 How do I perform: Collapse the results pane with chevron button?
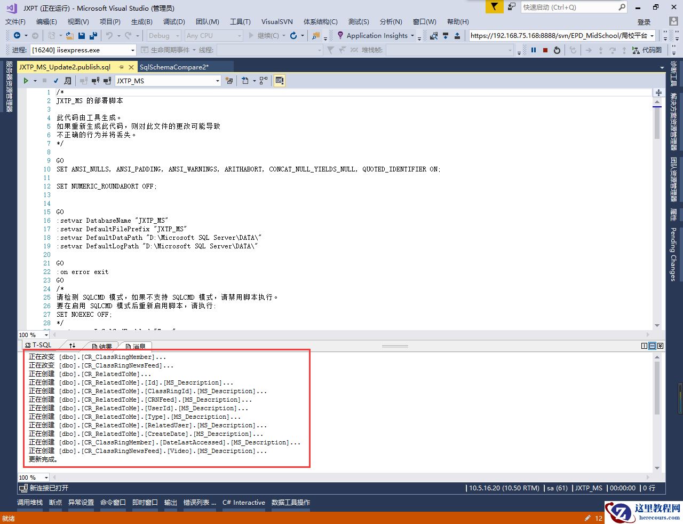click(660, 346)
